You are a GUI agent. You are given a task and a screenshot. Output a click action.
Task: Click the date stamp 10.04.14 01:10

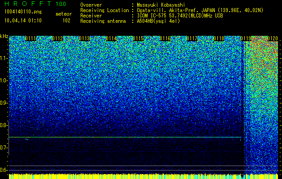[23, 21]
